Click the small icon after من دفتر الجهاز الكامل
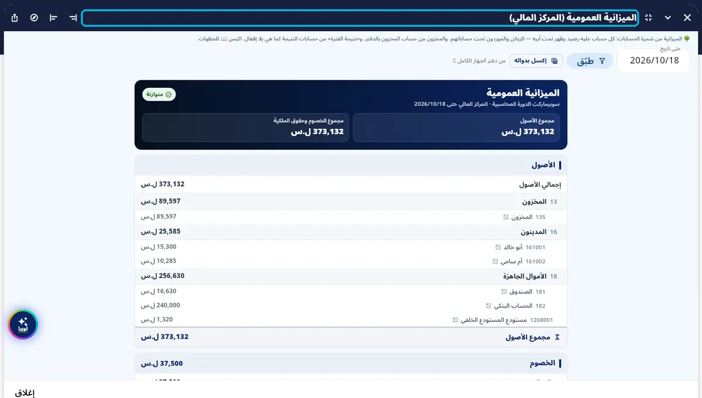The height and width of the screenshot is (398, 702). 455,61
